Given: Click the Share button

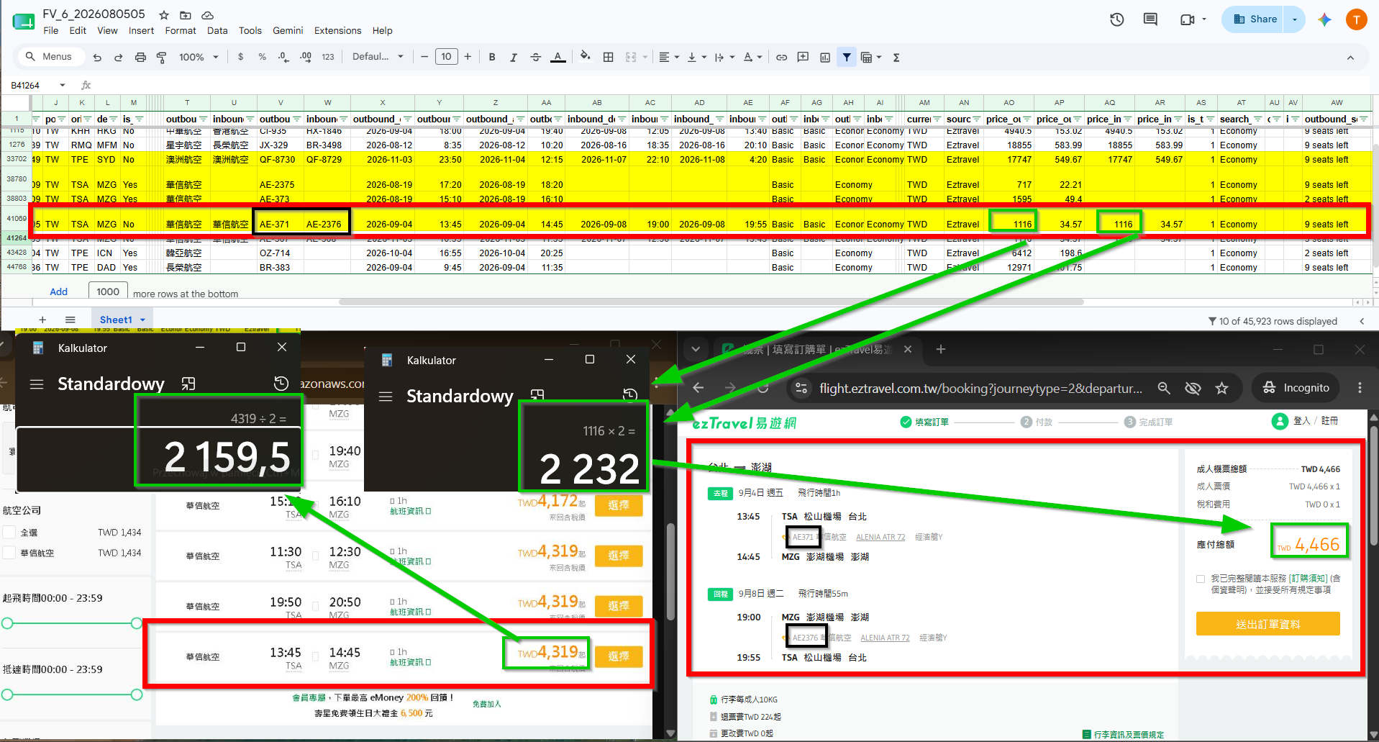Looking at the screenshot, I should [1255, 19].
